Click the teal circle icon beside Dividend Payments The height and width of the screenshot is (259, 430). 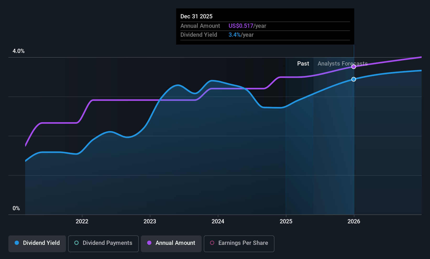tap(76, 243)
